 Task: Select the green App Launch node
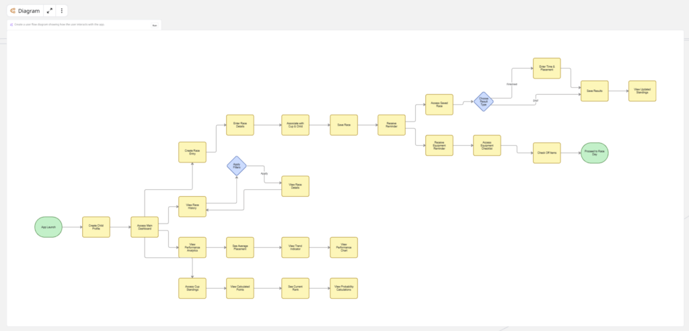click(48, 228)
